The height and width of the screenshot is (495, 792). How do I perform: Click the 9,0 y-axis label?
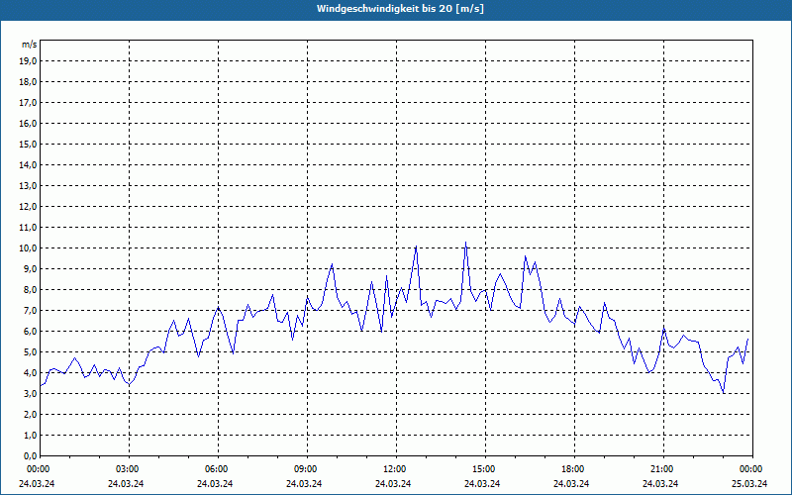pyautogui.click(x=31, y=268)
